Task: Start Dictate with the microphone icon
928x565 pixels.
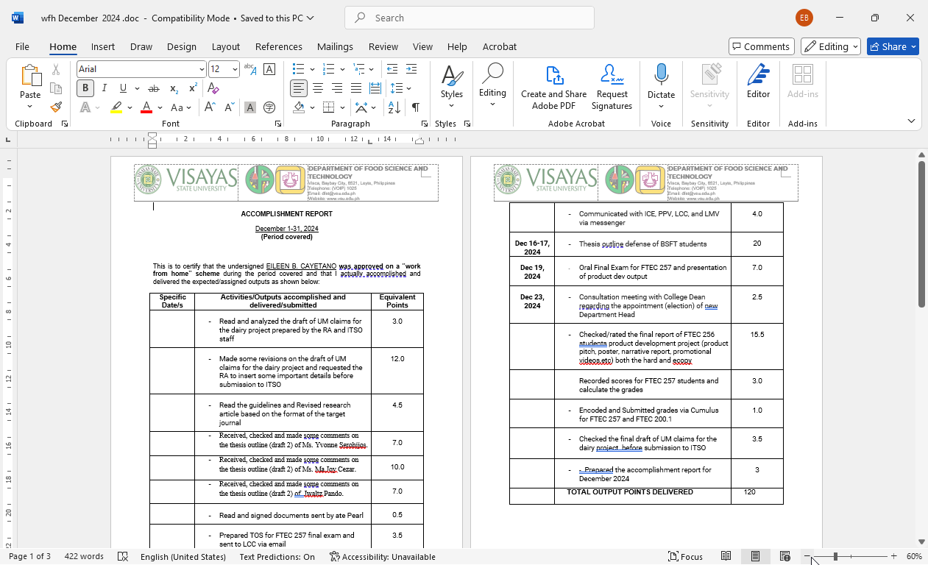Action: tap(661, 75)
